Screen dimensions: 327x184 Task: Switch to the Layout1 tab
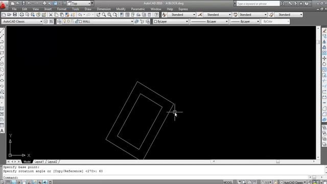click(x=39, y=162)
